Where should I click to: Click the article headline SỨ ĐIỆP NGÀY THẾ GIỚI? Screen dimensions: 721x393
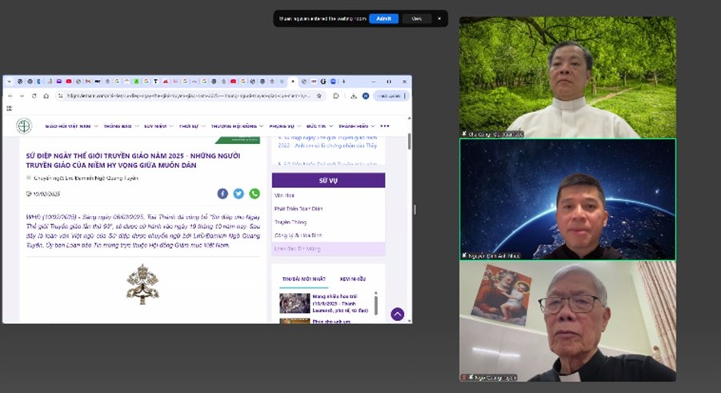tap(133, 160)
